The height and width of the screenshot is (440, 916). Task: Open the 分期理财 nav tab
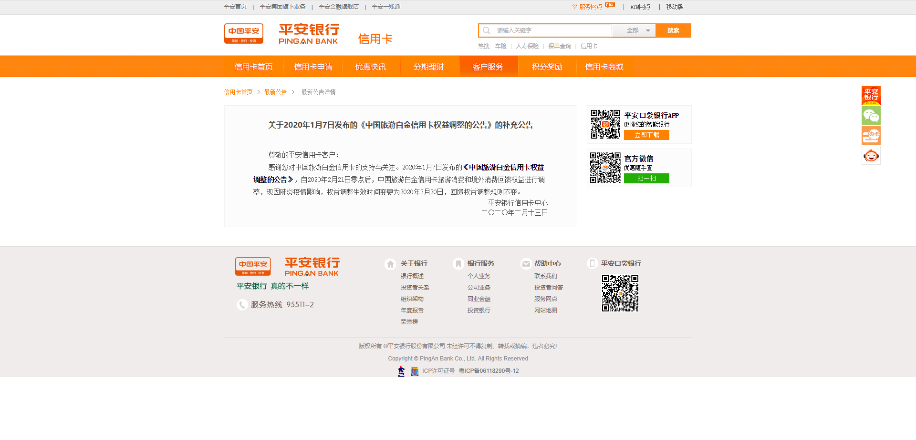(x=429, y=67)
